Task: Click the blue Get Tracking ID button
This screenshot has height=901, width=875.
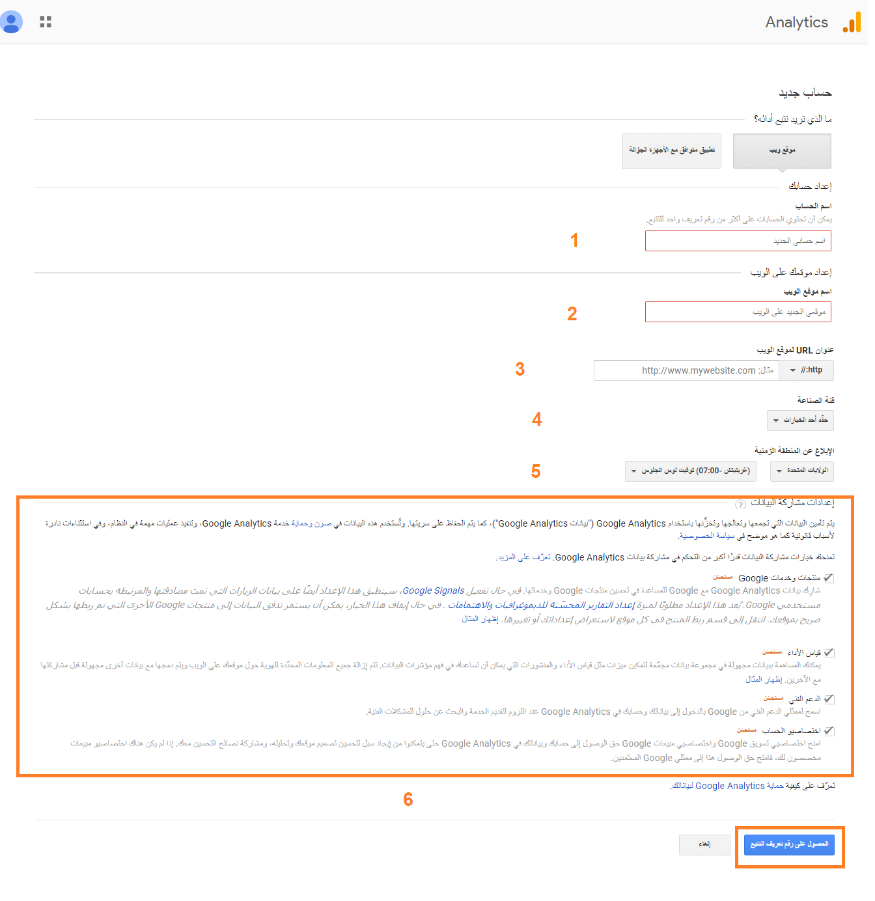Action: (x=789, y=844)
